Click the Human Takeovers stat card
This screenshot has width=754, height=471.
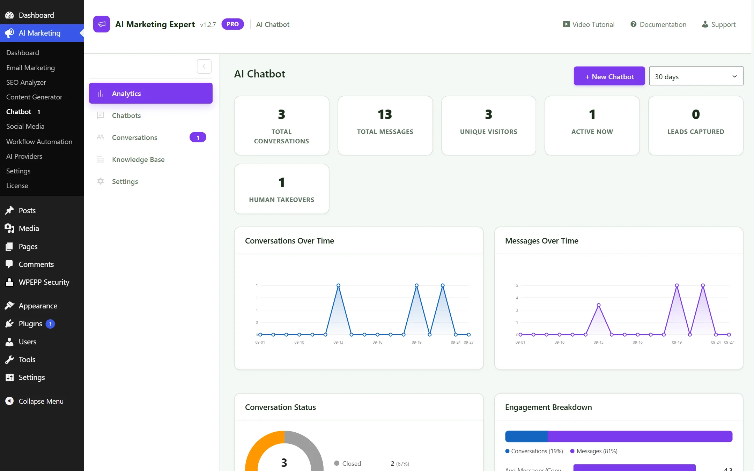281,189
